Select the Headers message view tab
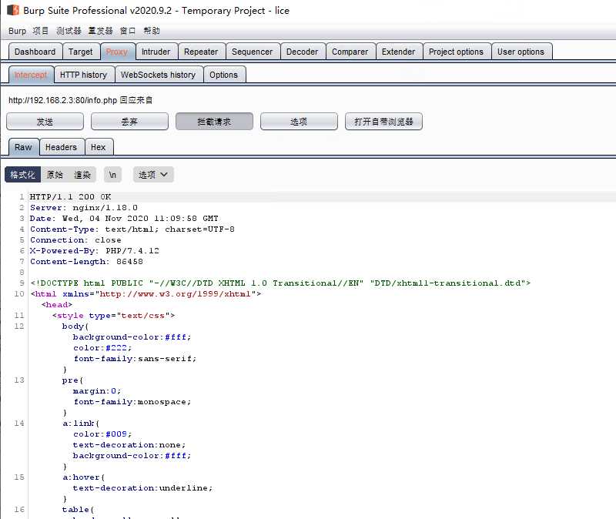 61,147
